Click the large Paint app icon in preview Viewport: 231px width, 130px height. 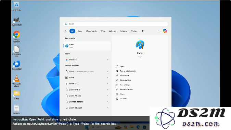click(x=140, y=45)
